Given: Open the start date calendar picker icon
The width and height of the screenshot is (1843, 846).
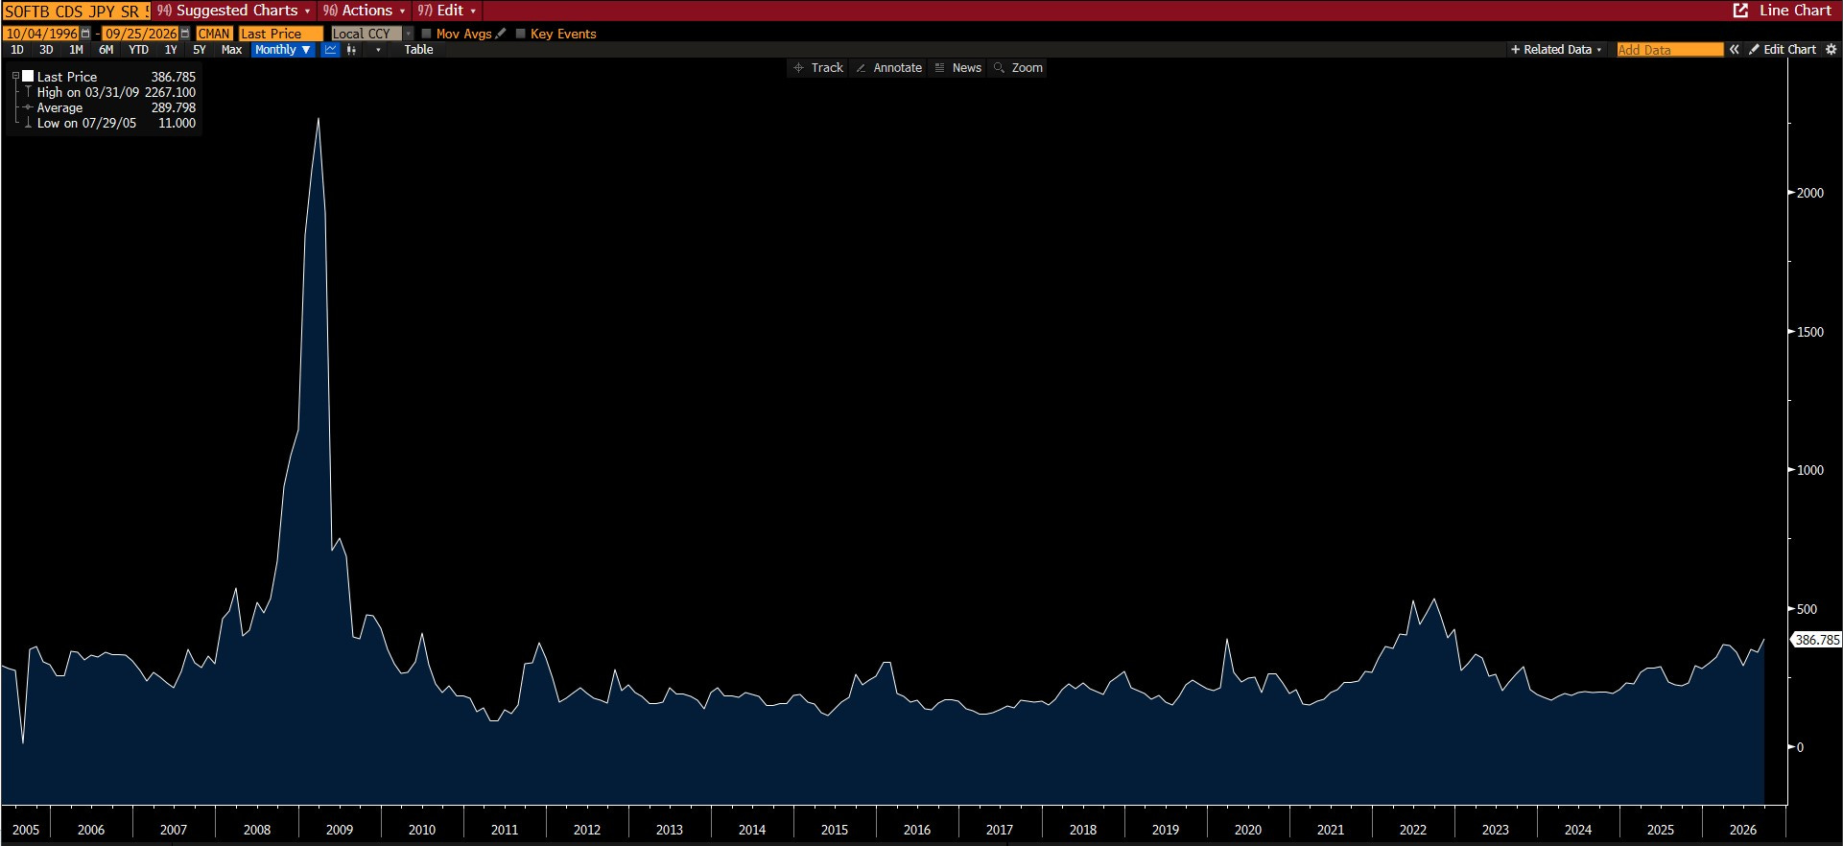Looking at the screenshot, I should [x=85, y=34].
